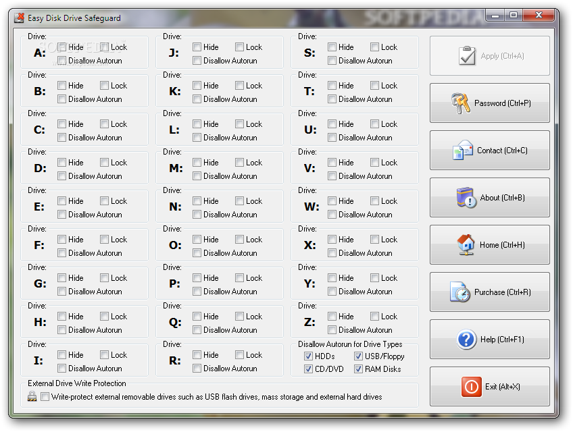This screenshot has height=432, width=573.
Task: Check Lock for drive I:
Action: (104, 355)
